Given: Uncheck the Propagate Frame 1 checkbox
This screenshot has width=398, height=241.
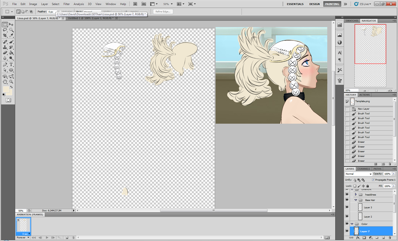Looking at the screenshot, I should (373, 180).
